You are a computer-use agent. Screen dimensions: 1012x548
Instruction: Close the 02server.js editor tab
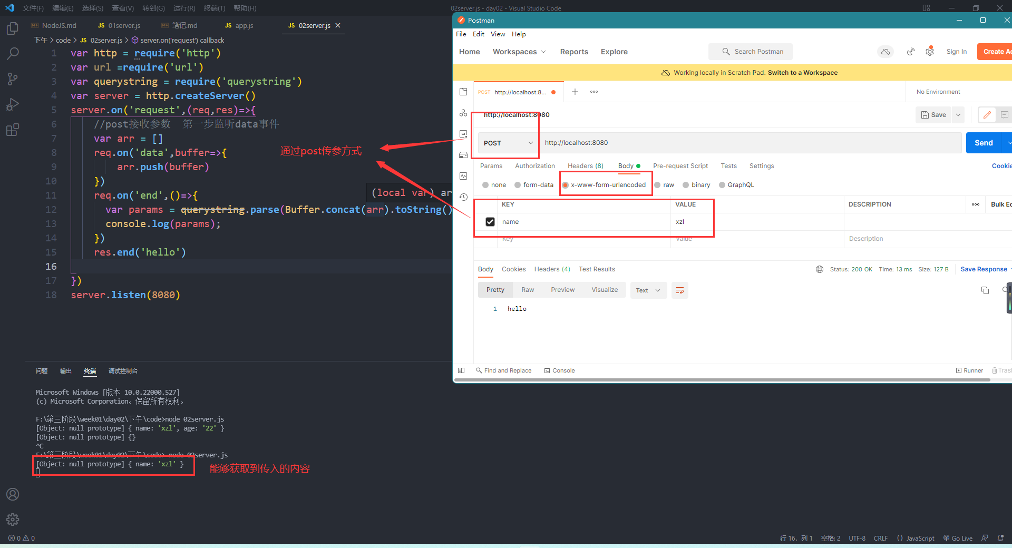[338, 25]
